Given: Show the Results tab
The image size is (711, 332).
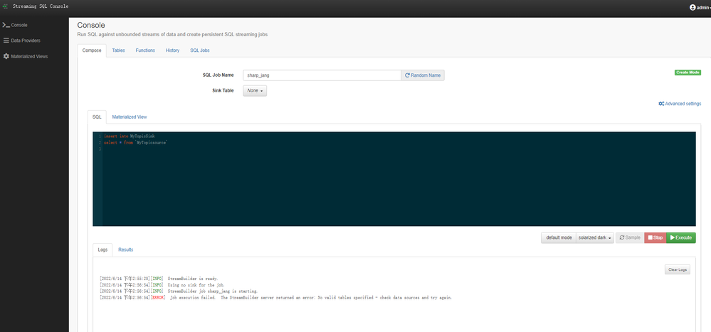Looking at the screenshot, I should pos(125,250).
